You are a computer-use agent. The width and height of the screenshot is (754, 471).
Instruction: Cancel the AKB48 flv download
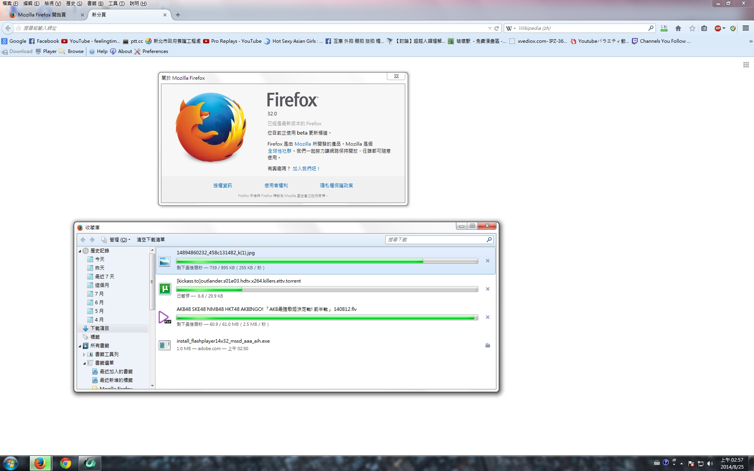[487, 317]
